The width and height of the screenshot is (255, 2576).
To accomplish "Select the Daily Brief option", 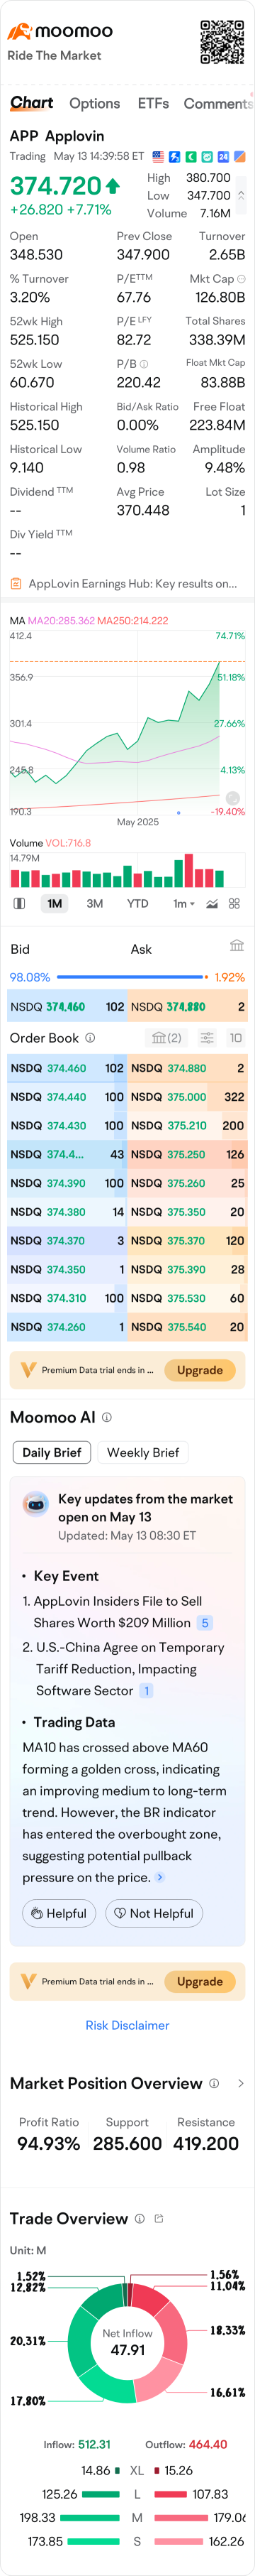I will tap(52, 1452).
